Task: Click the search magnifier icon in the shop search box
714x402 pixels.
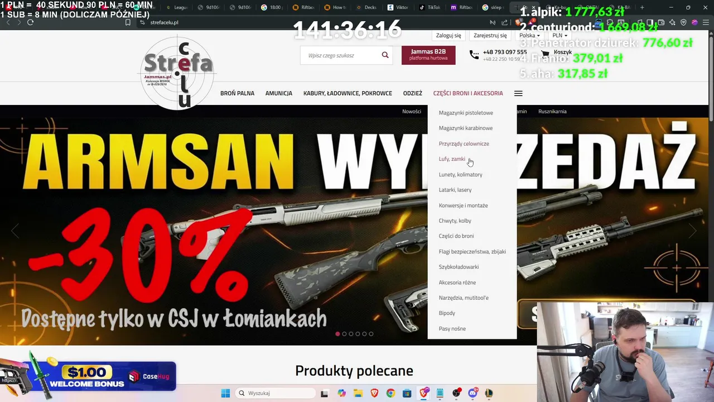Action: (x=385, y=55)
